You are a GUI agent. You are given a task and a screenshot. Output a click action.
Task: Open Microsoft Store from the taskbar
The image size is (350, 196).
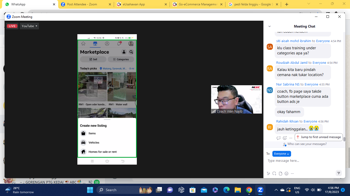click(193, 190)
